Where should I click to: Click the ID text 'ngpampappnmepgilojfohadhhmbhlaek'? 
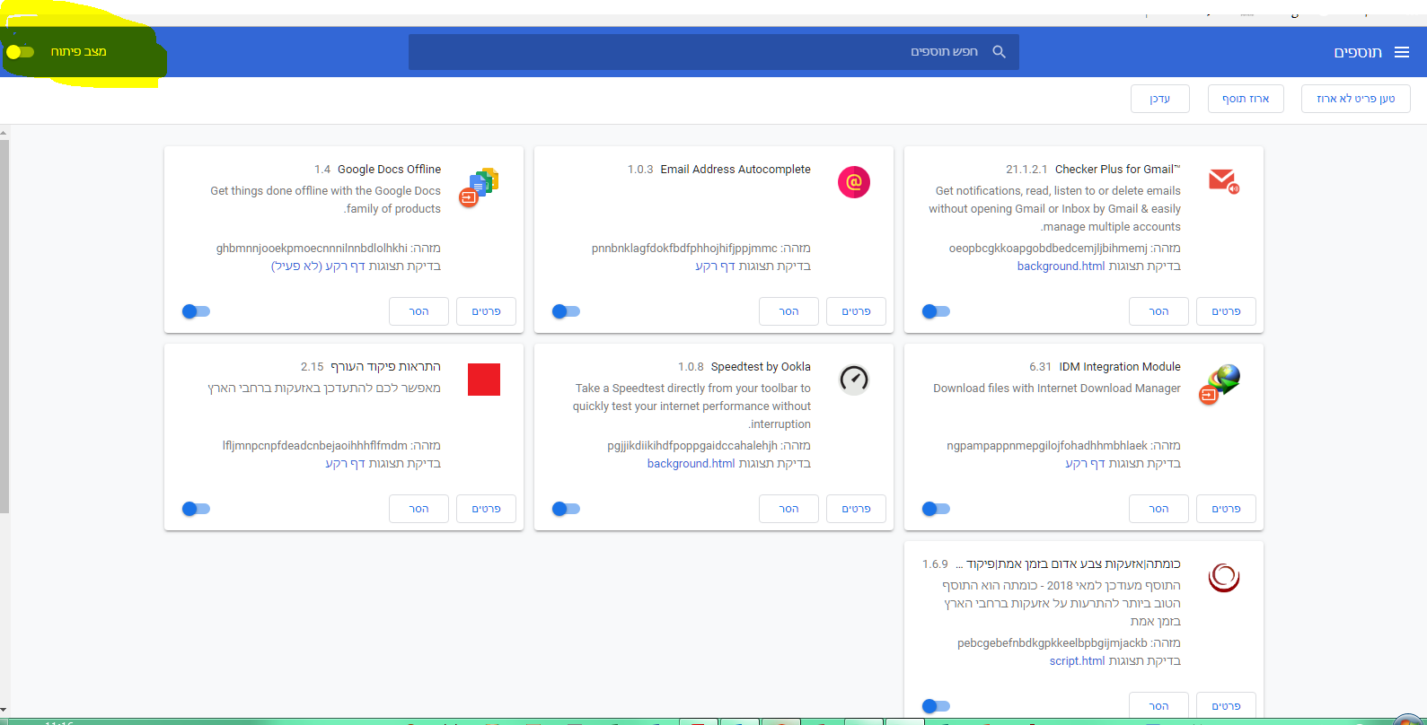pos(1047,446)
